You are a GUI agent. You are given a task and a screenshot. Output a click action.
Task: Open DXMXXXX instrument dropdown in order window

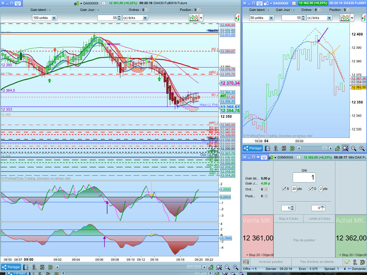point(276,158)
